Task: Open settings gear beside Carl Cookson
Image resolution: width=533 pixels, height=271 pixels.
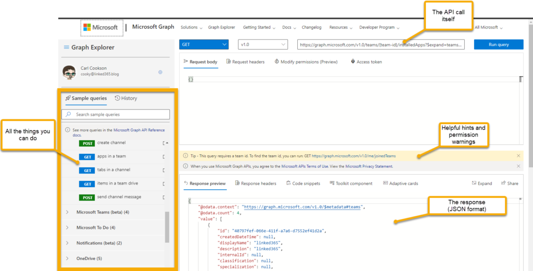Action: (160, 72)
